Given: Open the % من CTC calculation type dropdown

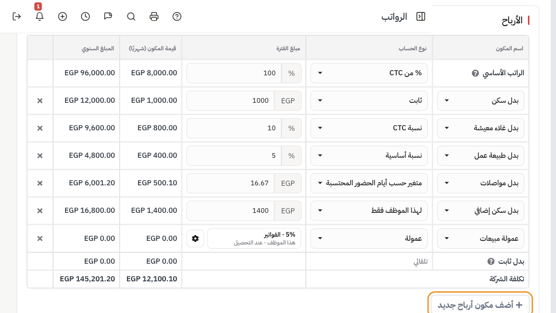Looking at the screenshot, I should (369, 73).
